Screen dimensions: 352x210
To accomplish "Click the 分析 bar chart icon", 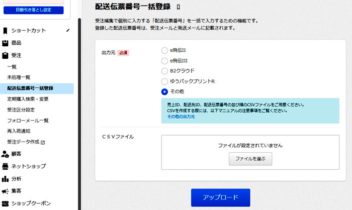I will pyautogui.click(x=5, y=179).
